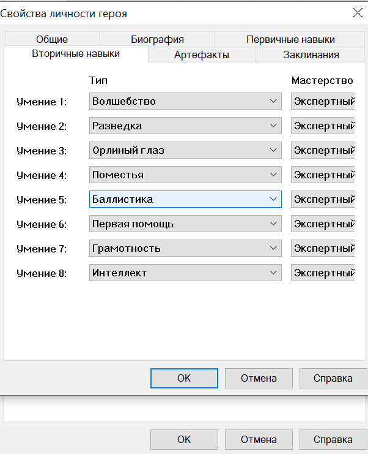Open the Умение 6 Первая помощь dropdown
The image size is (368, 454).
point(185,224)
